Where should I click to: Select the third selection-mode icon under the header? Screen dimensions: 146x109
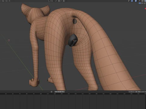point(141,3)
